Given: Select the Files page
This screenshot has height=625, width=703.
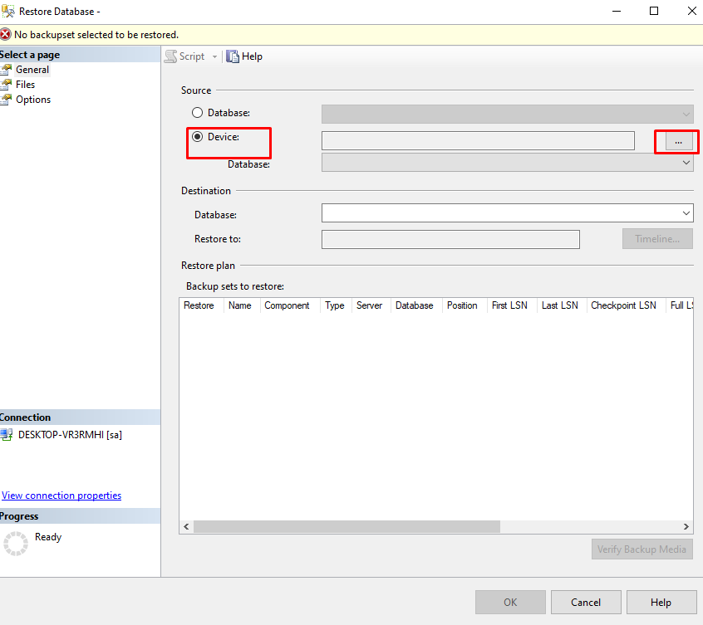Looking at the screenshot, I should [25, 85].
